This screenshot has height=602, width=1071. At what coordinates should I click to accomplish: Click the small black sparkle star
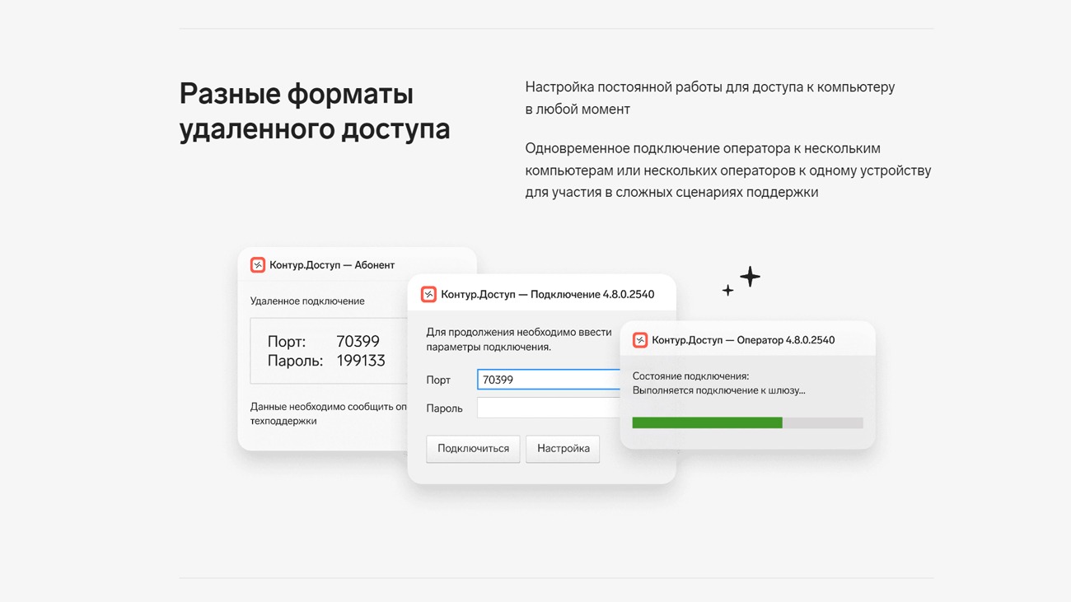click(727, 291)
